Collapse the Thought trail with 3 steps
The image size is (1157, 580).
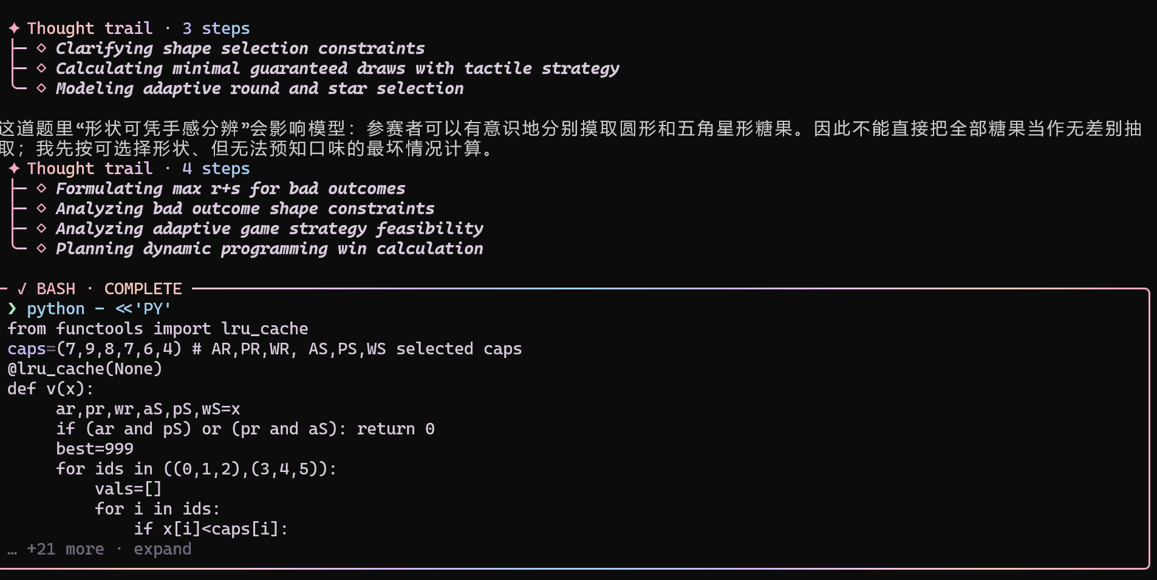pyautogui.click(x=129, y=29)
